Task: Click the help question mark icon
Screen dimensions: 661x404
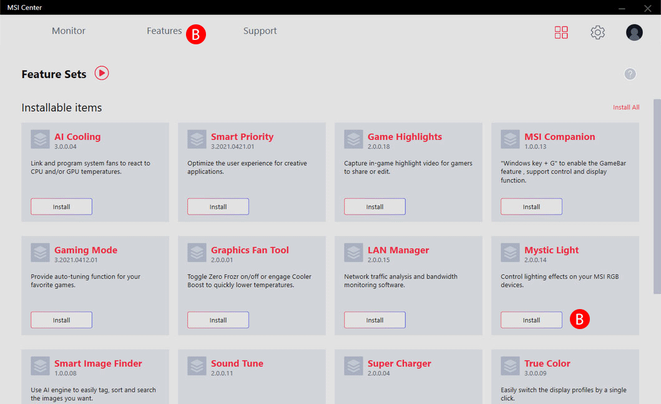Action: click(x=630, y=74)
